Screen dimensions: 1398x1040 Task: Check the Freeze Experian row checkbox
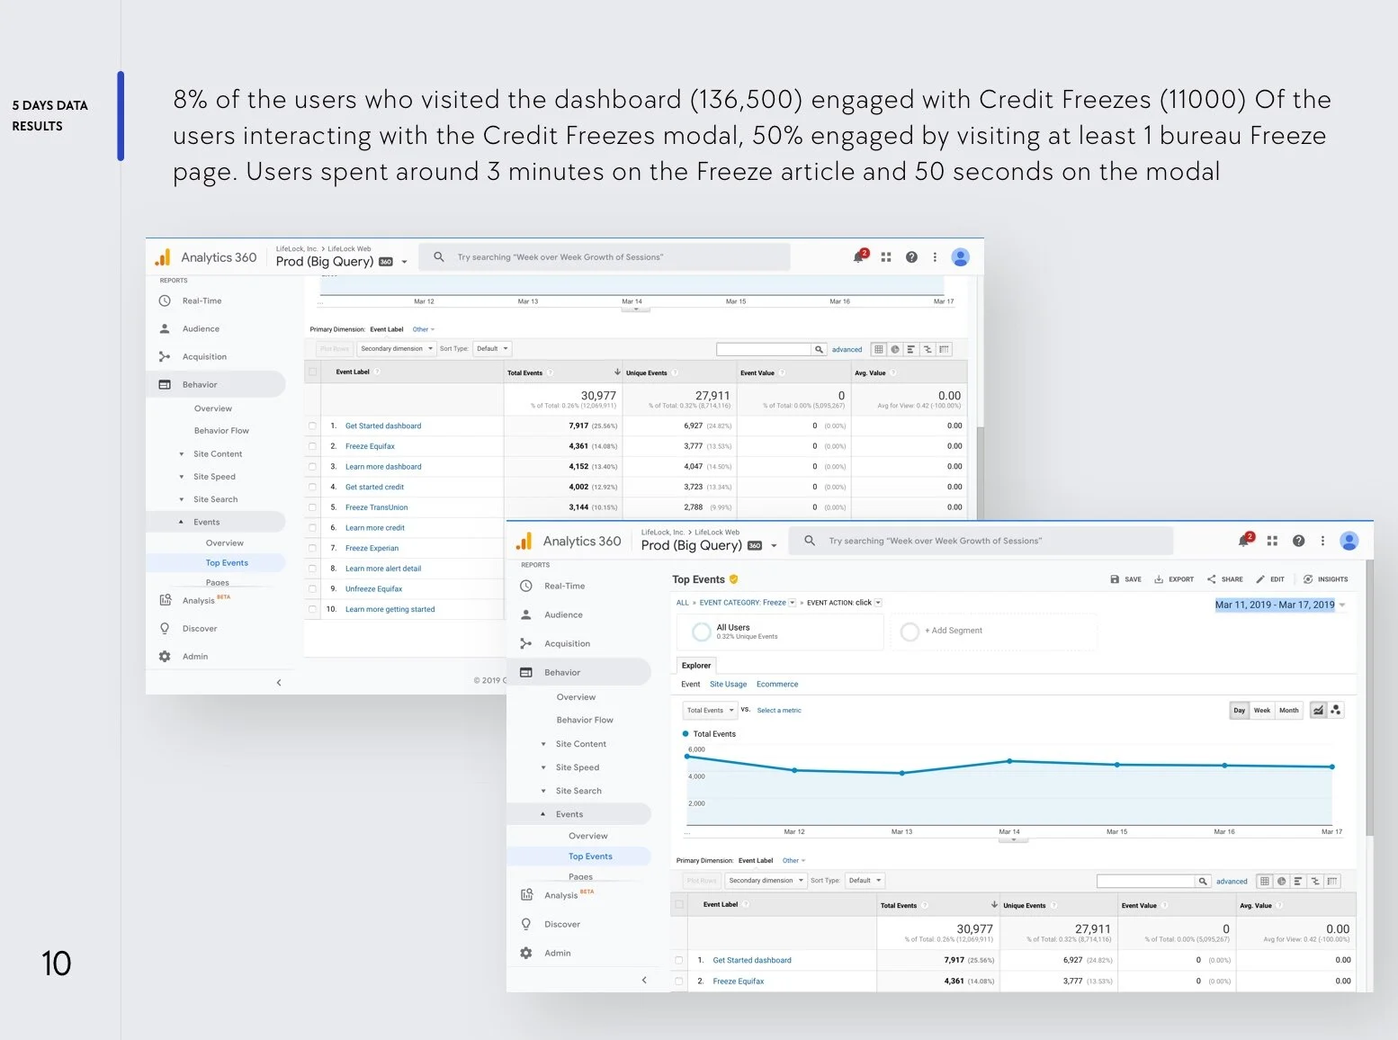[312, 548]
